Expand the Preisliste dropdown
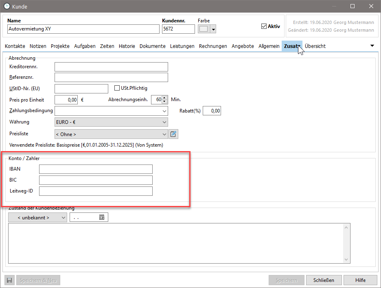 [x=164, y=134]
